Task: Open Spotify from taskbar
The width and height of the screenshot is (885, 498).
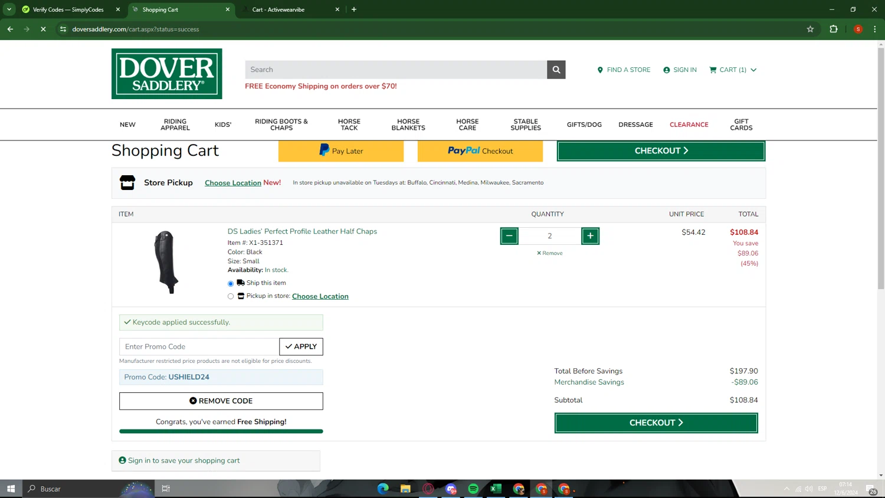Action: (x=473, y=489)
